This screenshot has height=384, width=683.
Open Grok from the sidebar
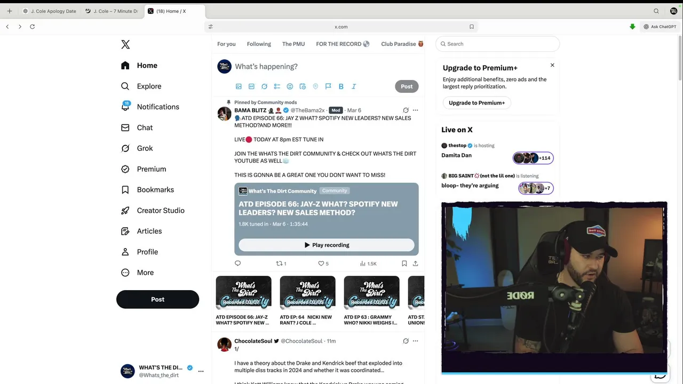(137, 148)
